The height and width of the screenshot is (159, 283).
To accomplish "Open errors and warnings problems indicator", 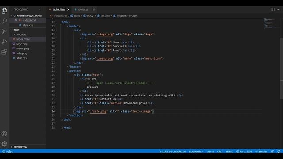I will (x=8, y=151).
